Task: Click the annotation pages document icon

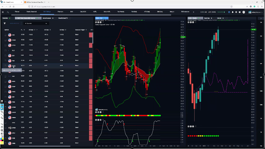Action: click(x=2, y=136)
